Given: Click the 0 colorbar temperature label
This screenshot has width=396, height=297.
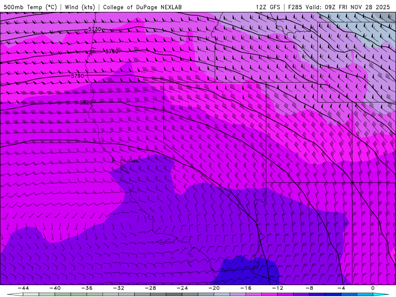Looking at the screenshot, I should pos(373,288).
